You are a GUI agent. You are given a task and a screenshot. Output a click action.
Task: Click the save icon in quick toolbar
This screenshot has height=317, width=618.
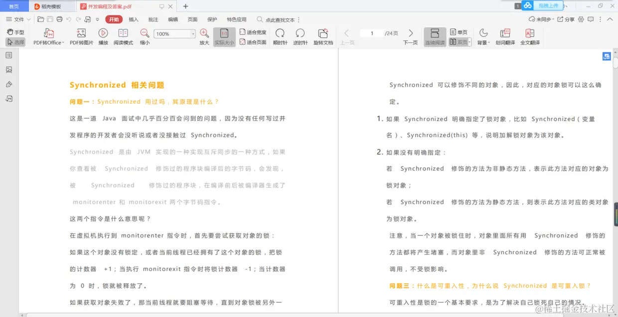pyautogui.click(x=50, y=19)
